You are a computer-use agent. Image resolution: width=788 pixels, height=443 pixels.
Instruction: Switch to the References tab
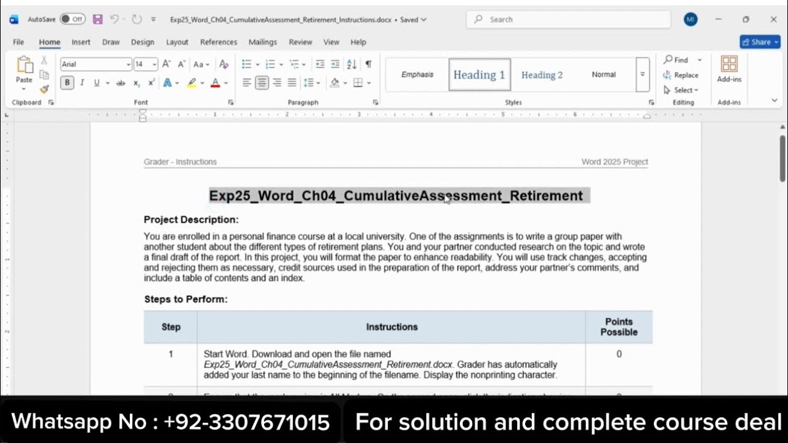(219, 42)
